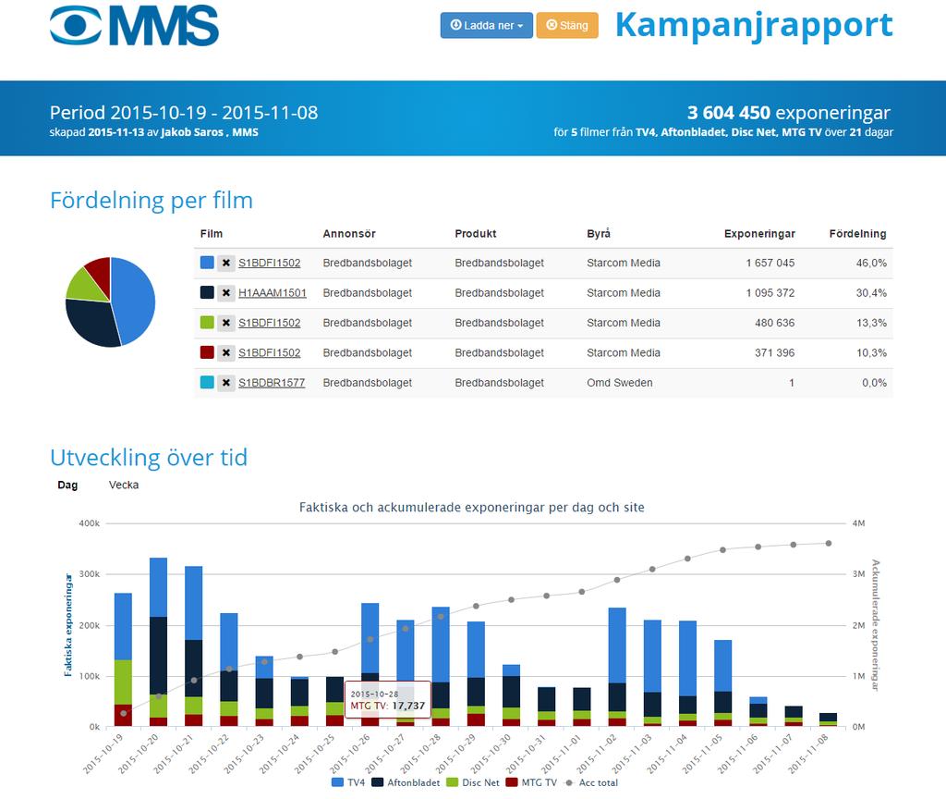
Task: Remove film H1AAAM1501 with its X icon
Action: click(226, 293)
